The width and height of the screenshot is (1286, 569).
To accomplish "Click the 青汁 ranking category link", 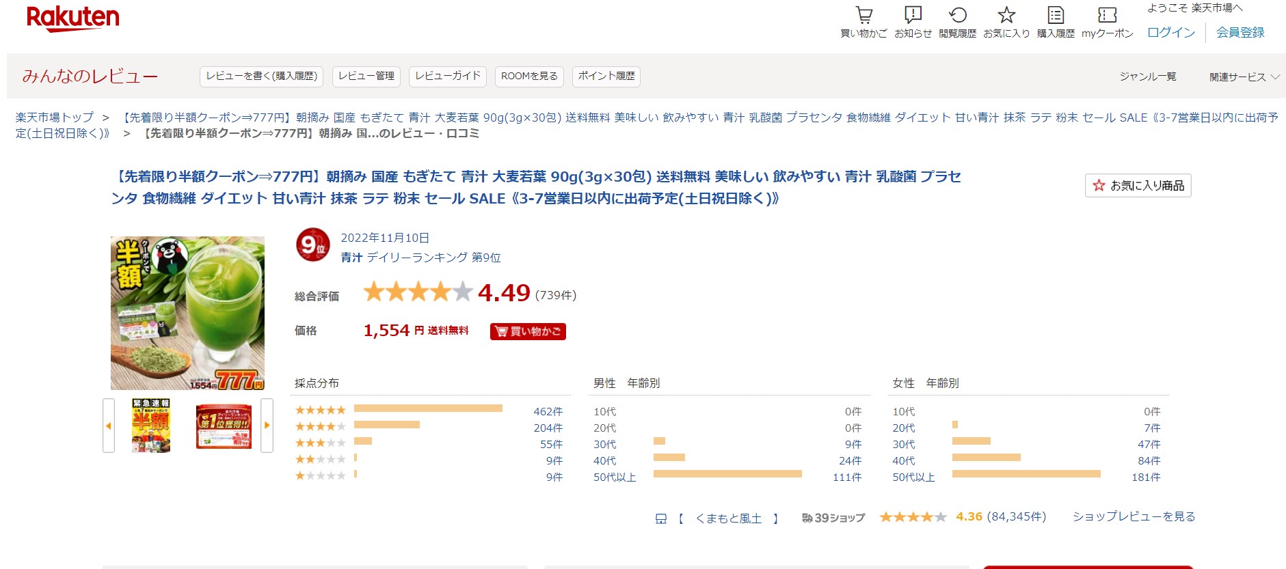I will (351, 258).
